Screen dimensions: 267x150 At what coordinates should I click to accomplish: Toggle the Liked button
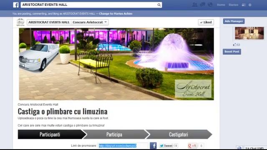click(x=206, y=22)
